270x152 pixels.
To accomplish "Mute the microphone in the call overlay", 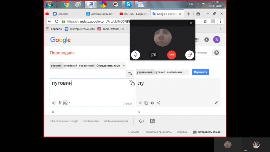I will [x=136, y=55].
